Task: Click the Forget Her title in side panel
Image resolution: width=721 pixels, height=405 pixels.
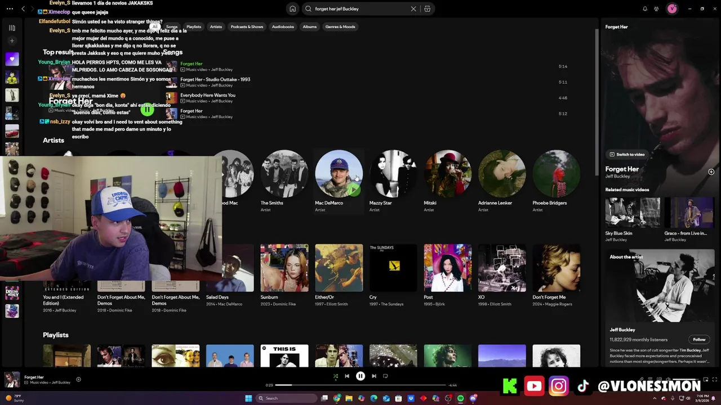Action: click(622, 169)
